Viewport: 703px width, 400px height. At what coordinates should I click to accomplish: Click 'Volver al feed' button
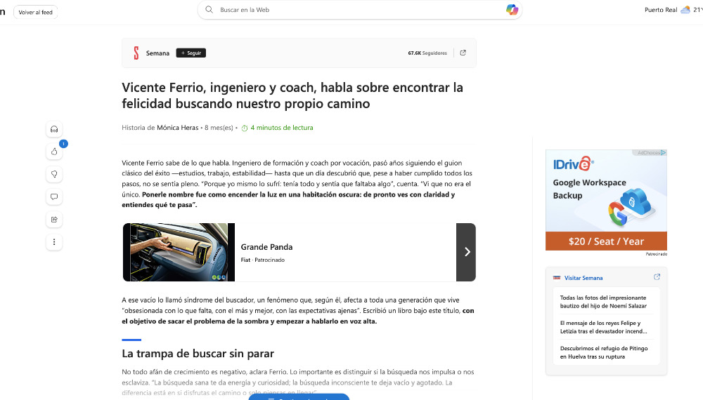click(35, 12)
